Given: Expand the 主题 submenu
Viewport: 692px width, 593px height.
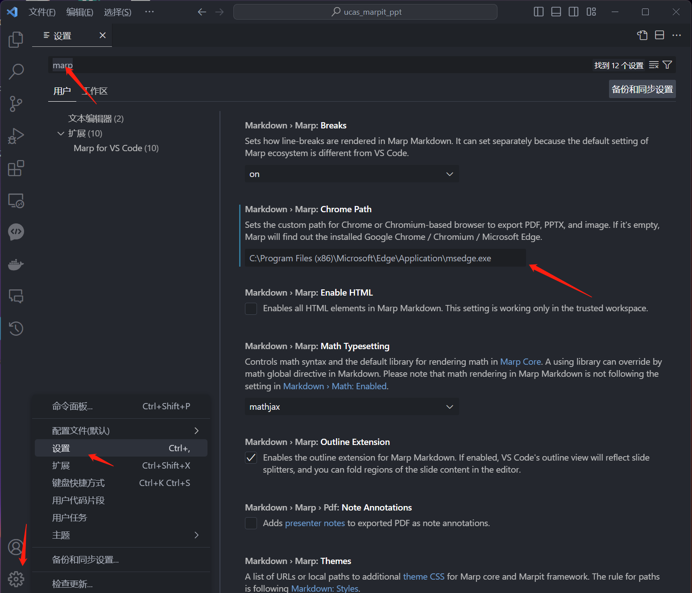Looking at the screenshot, I should [x=121, y=535].
